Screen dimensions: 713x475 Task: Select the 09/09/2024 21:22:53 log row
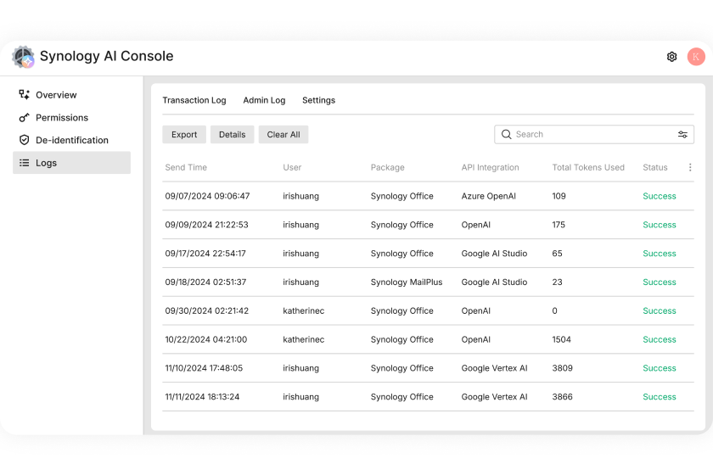pyautogui.click(x=428, y=225)
